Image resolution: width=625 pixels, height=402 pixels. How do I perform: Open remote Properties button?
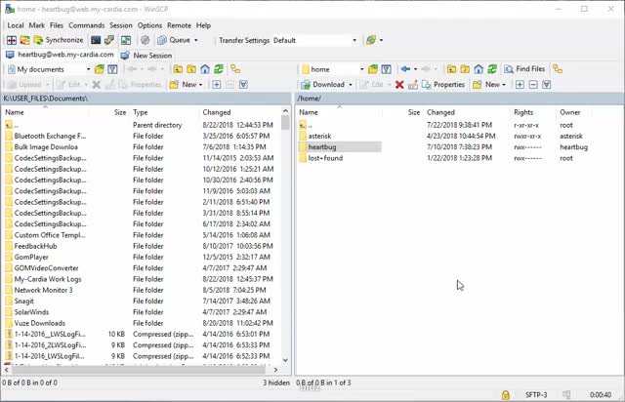tap(443, 85)
